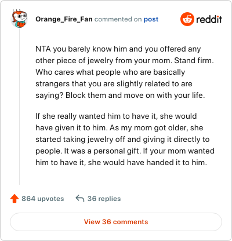
Task: Click the reply arrow icon
Action: [x=80, y=198]
